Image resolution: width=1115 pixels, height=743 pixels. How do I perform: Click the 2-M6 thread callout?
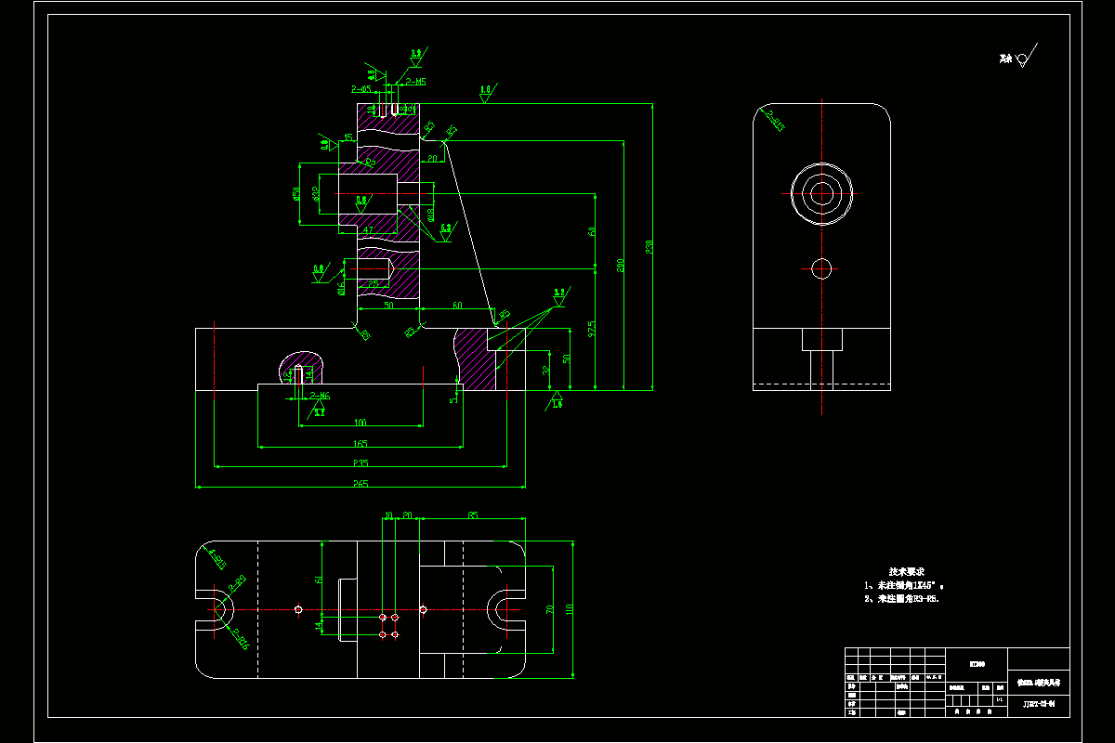click(320, 396)
